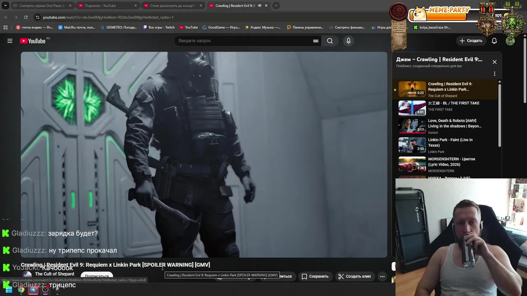The height and width of the screenshot is (296, 527).
Task: Close the Подписки - YouTube tab
Action: (135, 6)
